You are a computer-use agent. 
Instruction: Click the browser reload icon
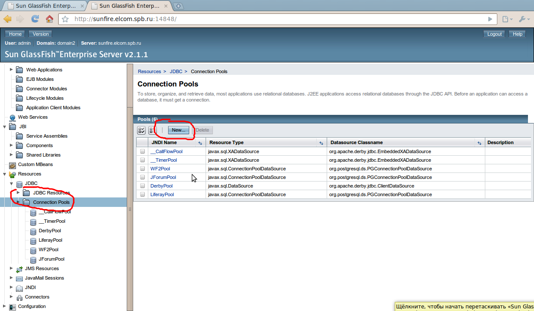click(35, 19)
